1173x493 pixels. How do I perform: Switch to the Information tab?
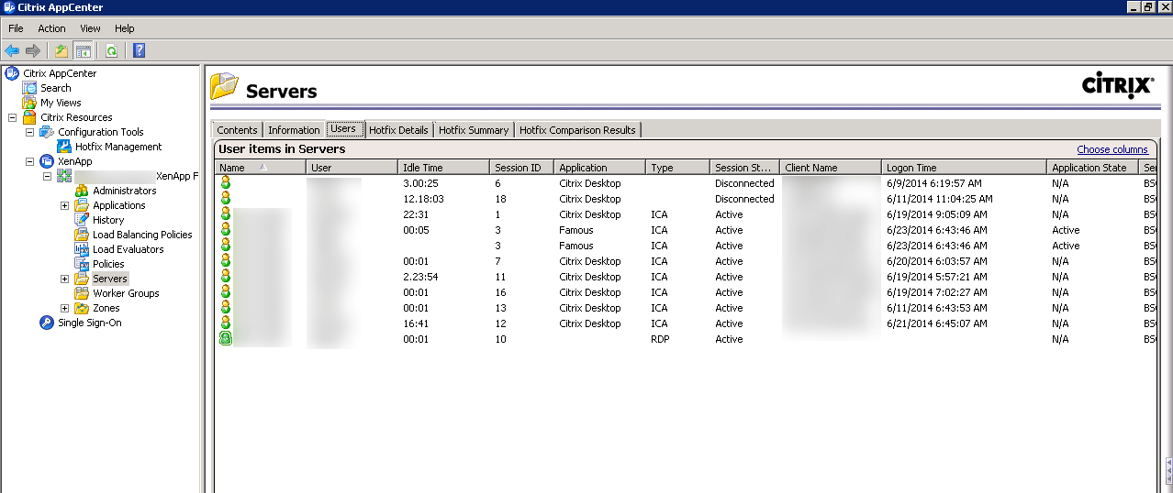click(294, 130)
